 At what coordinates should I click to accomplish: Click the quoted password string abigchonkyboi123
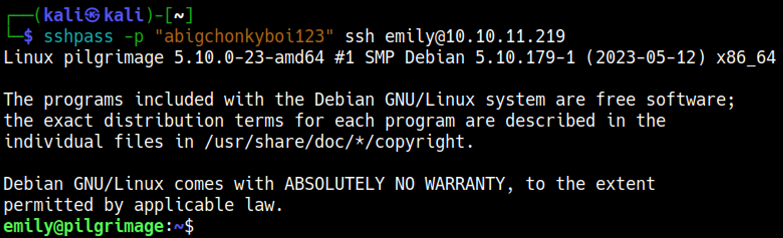(244, 36)
